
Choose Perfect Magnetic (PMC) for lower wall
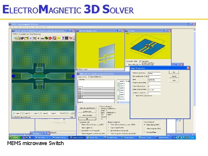[x=145, y=129]
